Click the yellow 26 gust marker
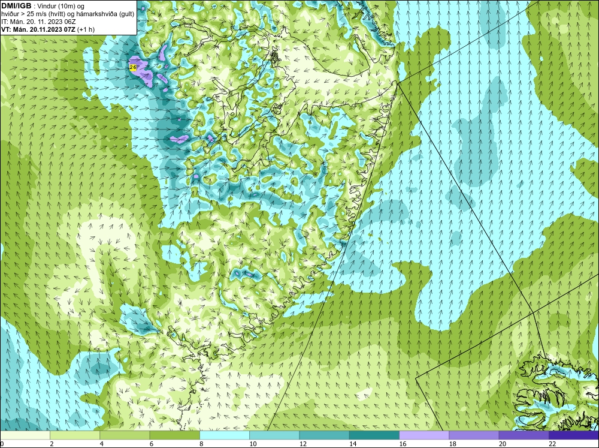The image size is (599, 448). tap(133, 67)
